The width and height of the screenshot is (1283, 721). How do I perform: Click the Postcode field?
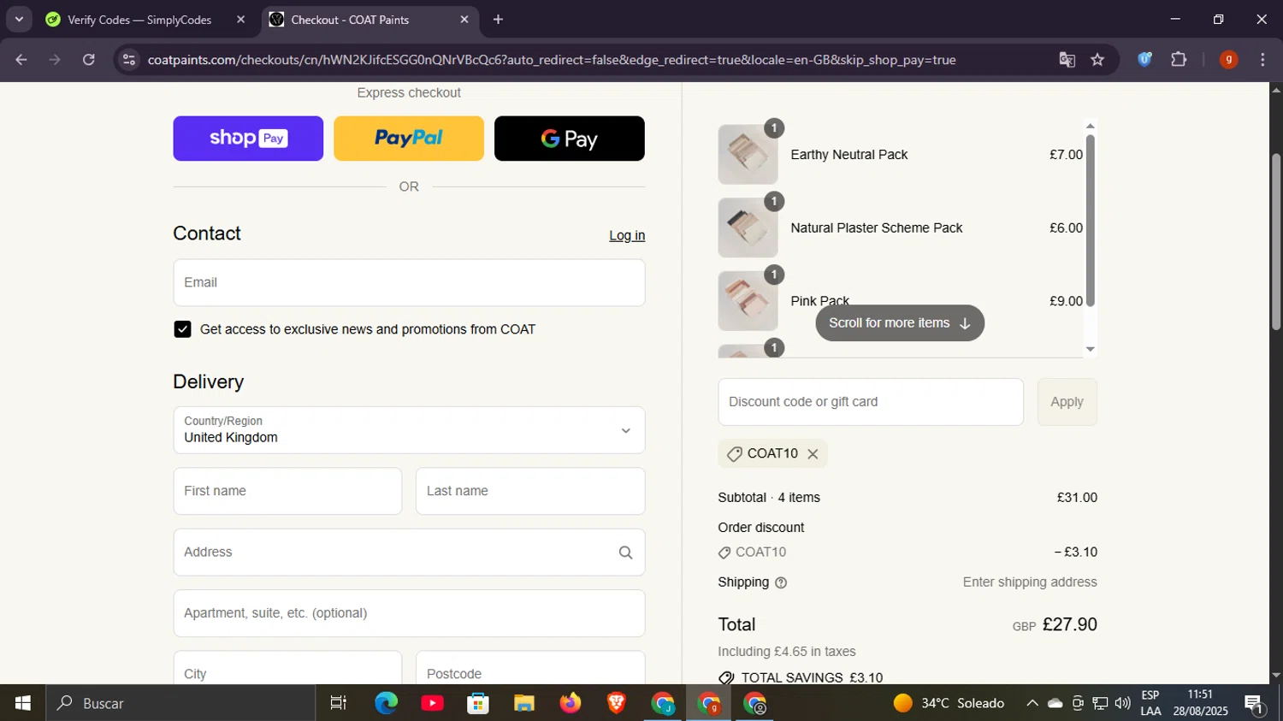[x=530, y=668]
